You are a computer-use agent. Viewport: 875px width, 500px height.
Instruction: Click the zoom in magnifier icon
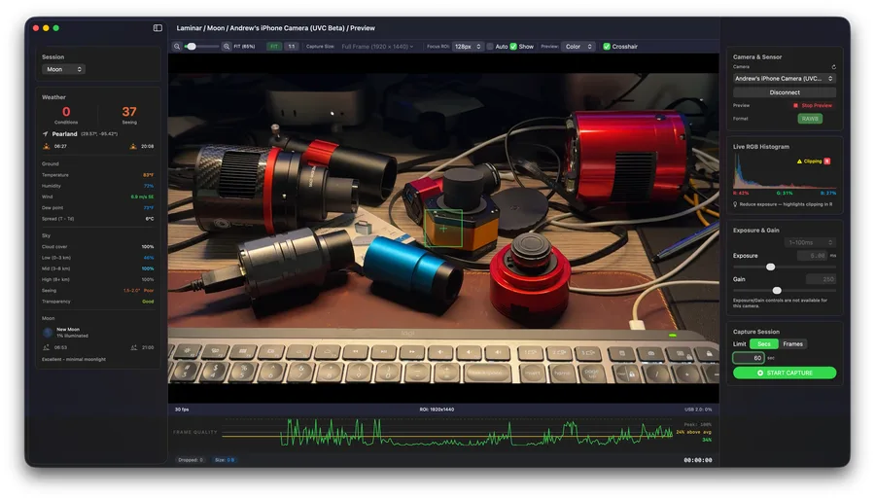(227, 47)
